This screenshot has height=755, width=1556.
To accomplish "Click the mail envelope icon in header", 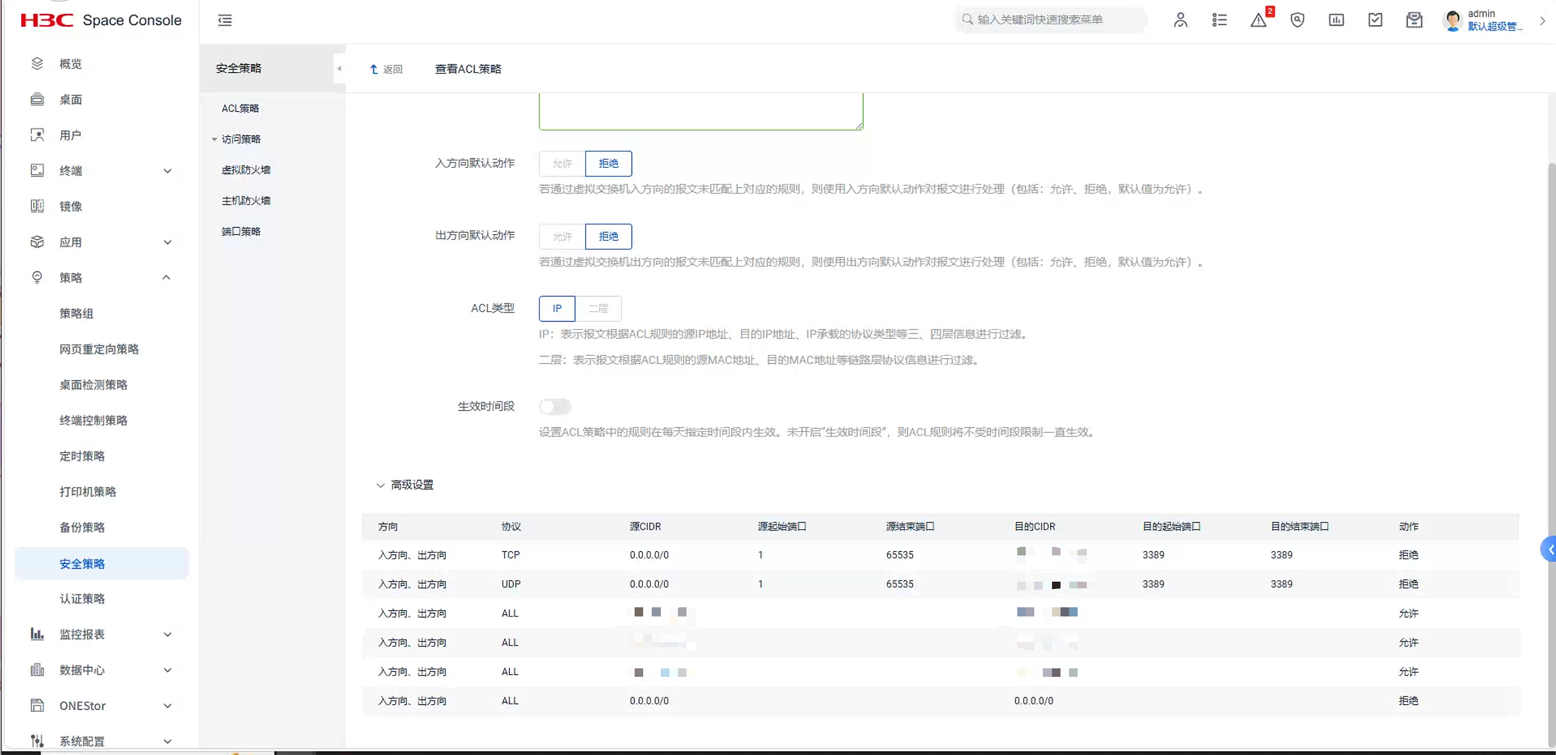I will 1414,20.
